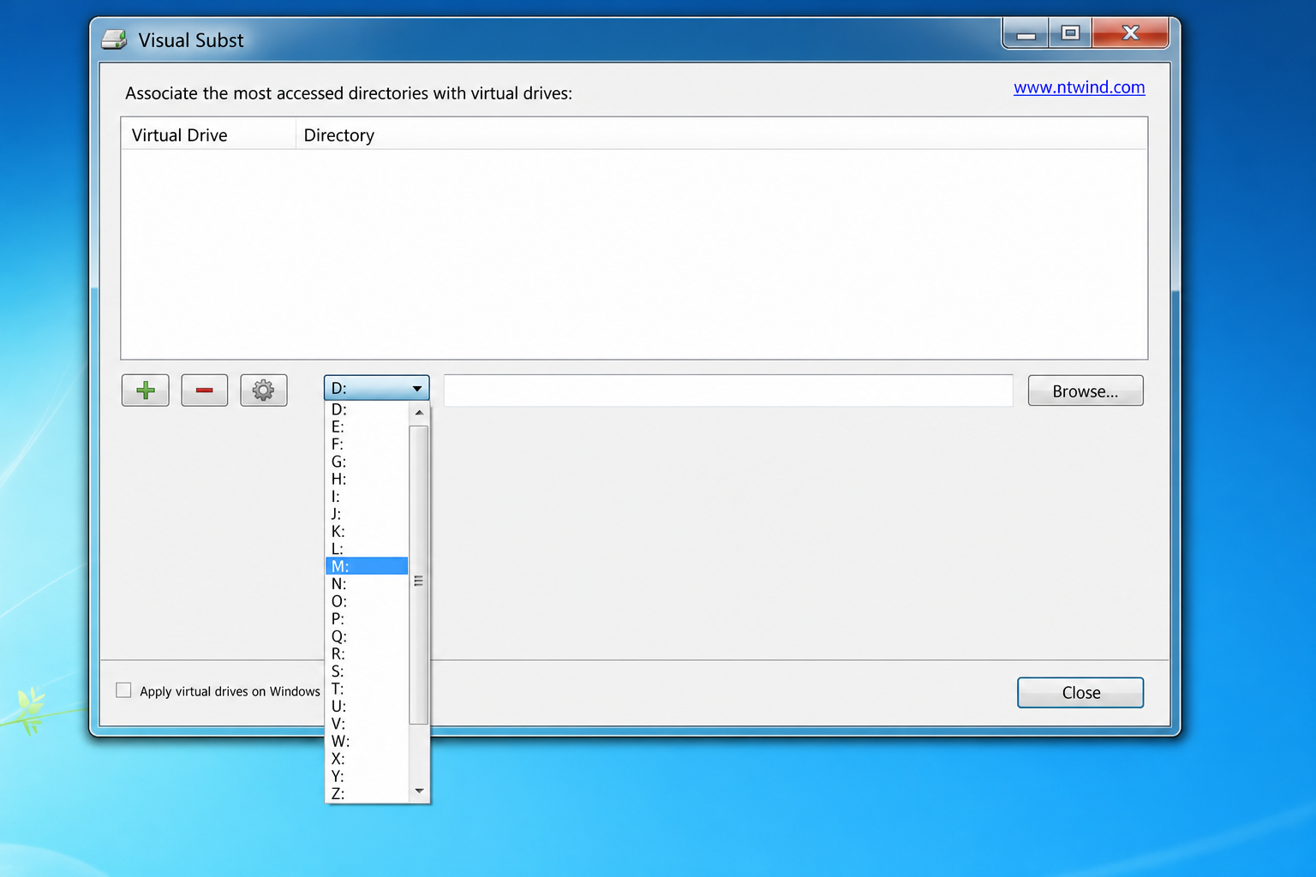The width and height of the screenshot is (1316, 877).
Task: Click the red minus remove drive button
Action: 205,391
